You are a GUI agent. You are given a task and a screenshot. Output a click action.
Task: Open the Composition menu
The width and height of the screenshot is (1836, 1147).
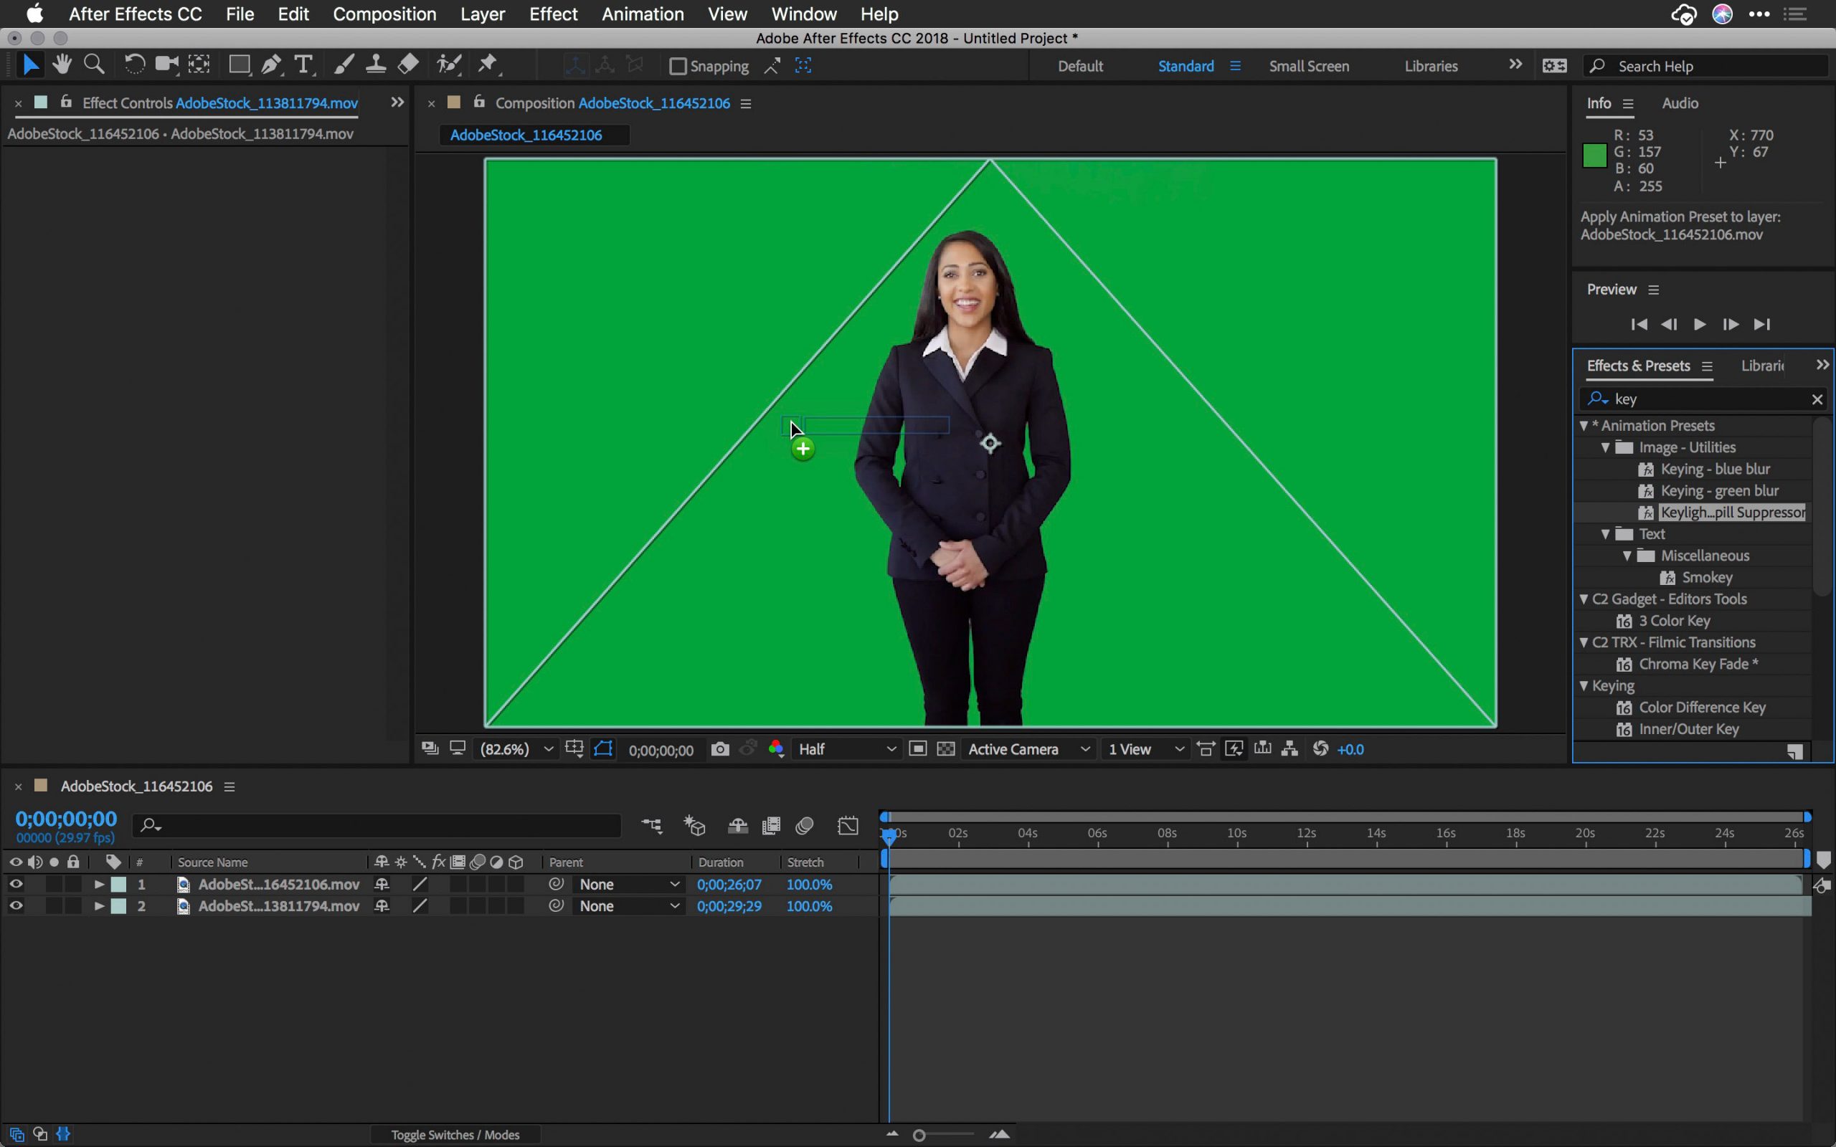384,14
